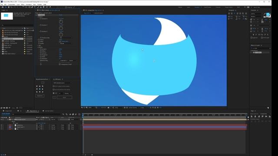Open the Animation menu
Viewport: 278px width, 156px height.
pyautogui.click(x=29, y=4)
